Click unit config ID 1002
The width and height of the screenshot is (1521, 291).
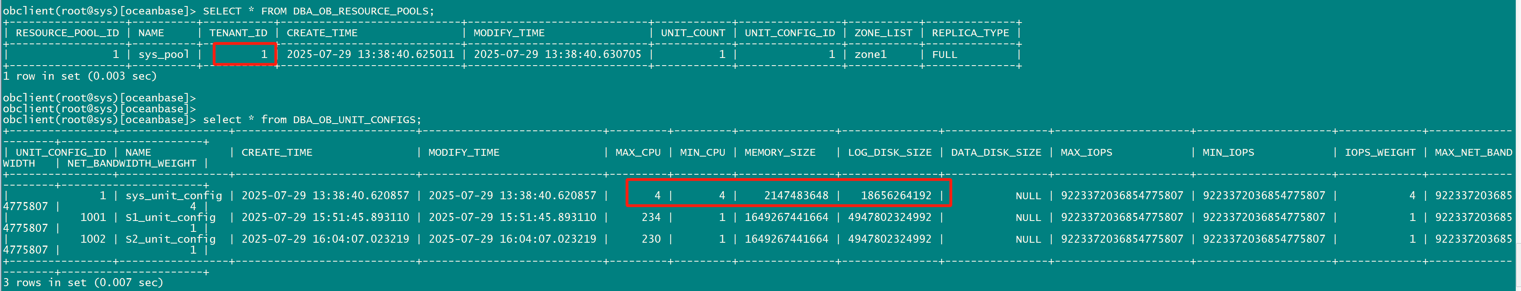(x=93, y=239)
